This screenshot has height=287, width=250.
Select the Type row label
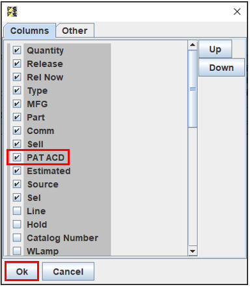[x=37, y=91]
